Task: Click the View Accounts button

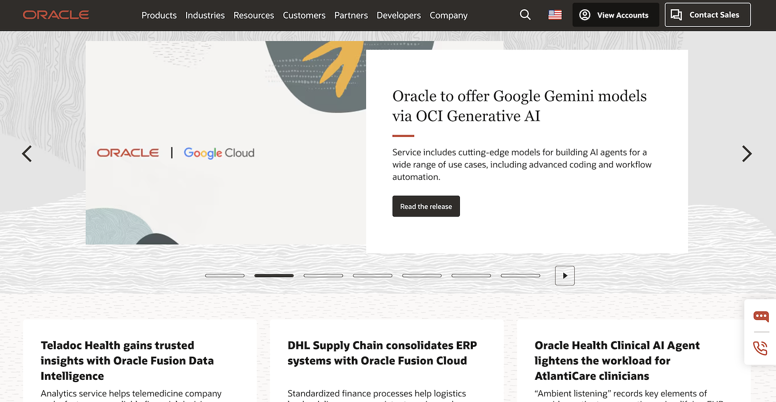Action: tap(616, 15)
